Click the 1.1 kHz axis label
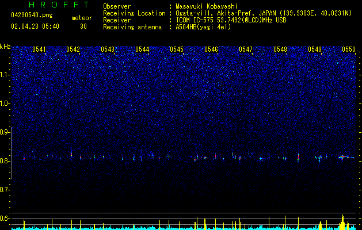This screenshot has width=362, height=230. [5, 75]
